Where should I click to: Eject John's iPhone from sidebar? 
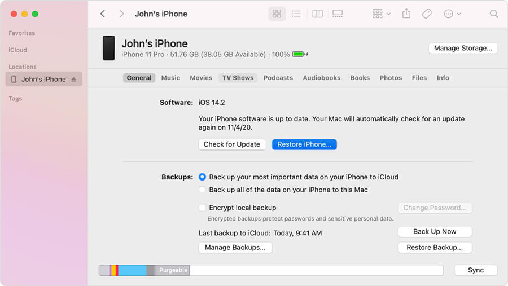coord(73,80)
